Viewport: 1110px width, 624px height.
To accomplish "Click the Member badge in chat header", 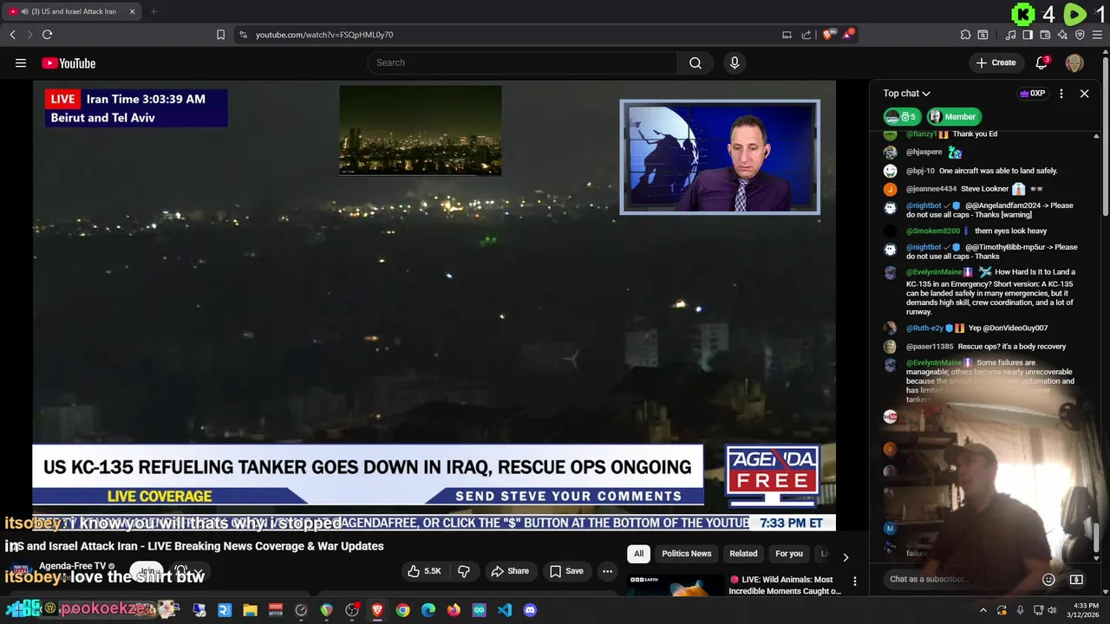I will click(952, 117).
